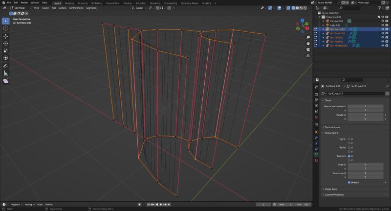This screenshot has width=391, height=211.
Task: Click the SurfCurve.017 name field
Action: 356,94
